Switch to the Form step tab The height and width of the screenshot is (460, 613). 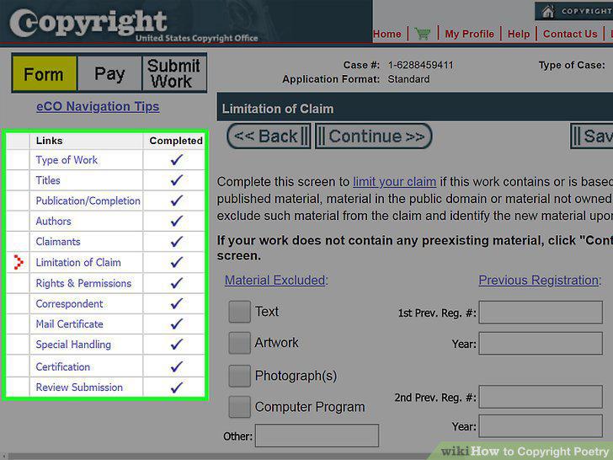coord(44,73)
